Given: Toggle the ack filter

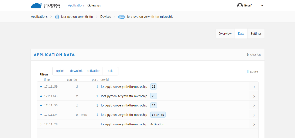Looking at the screenshot, I should tap(110, 71).
